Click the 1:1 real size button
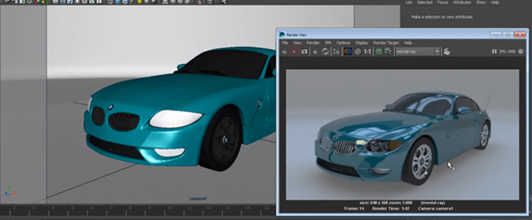Image resolution: width=532 pixels, height=220 pixels. coord(367,52)
